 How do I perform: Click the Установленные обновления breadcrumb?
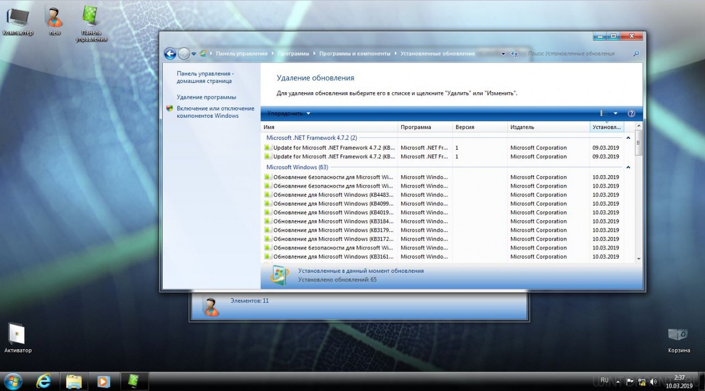coord(438,54)
